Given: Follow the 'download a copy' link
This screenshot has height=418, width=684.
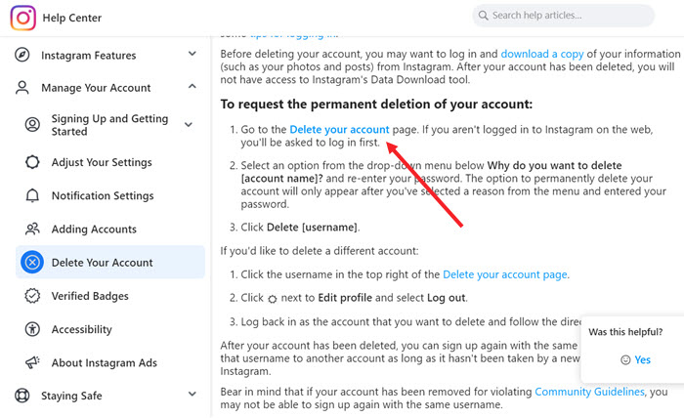Looking at the screenshot, I should (x=541, y=52).
